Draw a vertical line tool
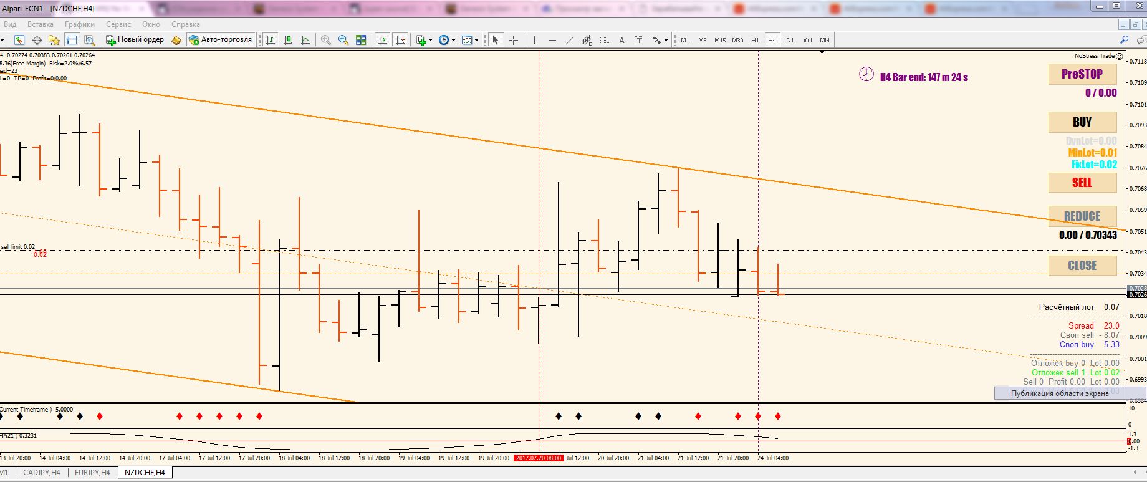1147x482 pixels. (534, 40)
